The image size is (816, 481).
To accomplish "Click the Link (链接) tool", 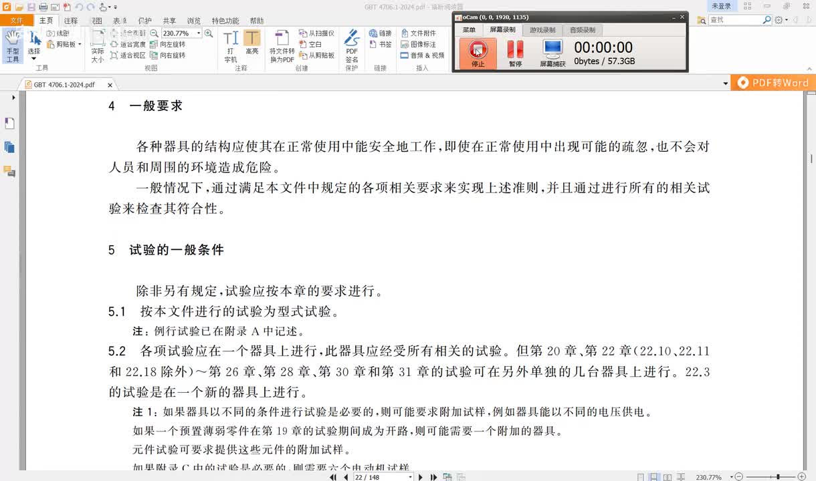I will (x=381, y=33).
